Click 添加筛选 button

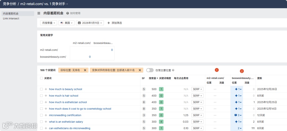[x=115, y=23]
